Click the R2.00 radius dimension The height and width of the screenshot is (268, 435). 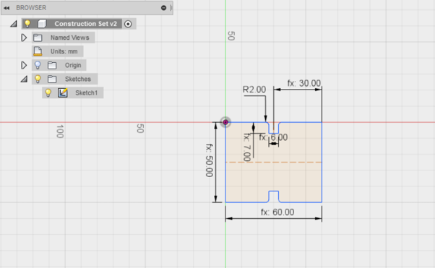pyautogui.click(x=254, y=90)
